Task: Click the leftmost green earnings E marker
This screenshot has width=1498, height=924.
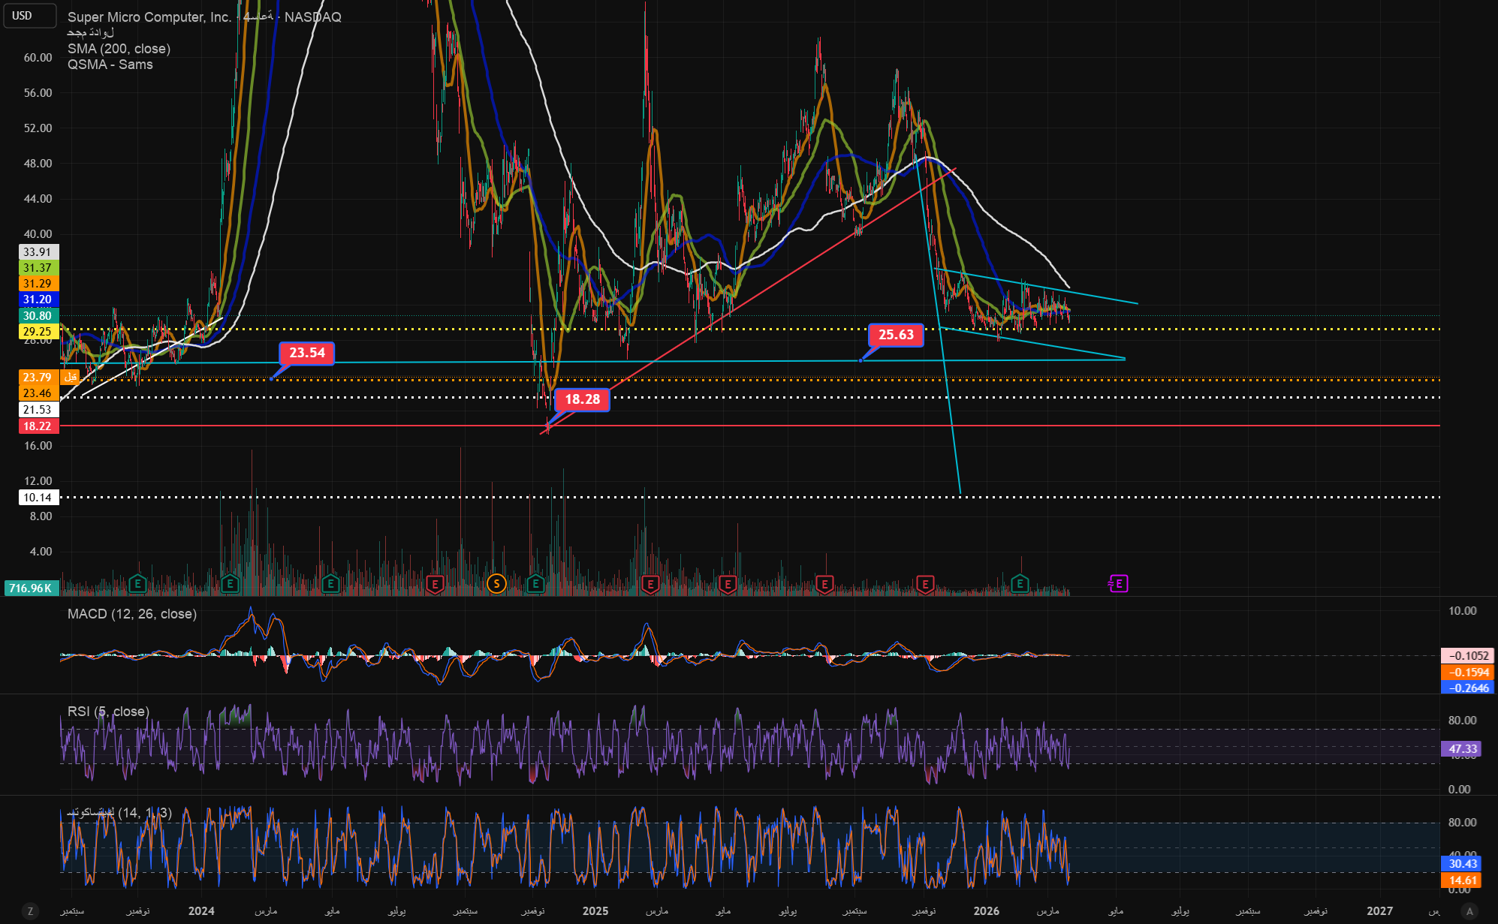Action: coord(137,583)
